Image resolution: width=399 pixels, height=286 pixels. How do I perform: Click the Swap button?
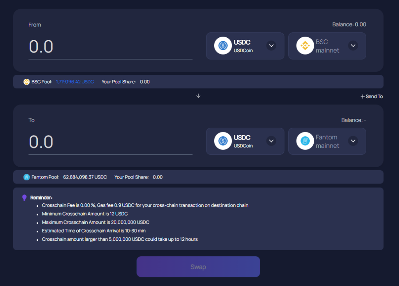(198, 267)
